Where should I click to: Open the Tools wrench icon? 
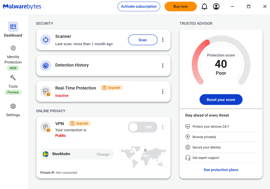tap(13, 78)
